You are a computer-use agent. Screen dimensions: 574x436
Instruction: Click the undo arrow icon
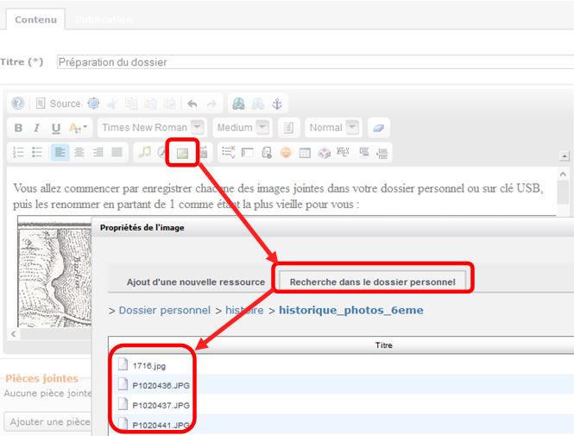[192, 104]
